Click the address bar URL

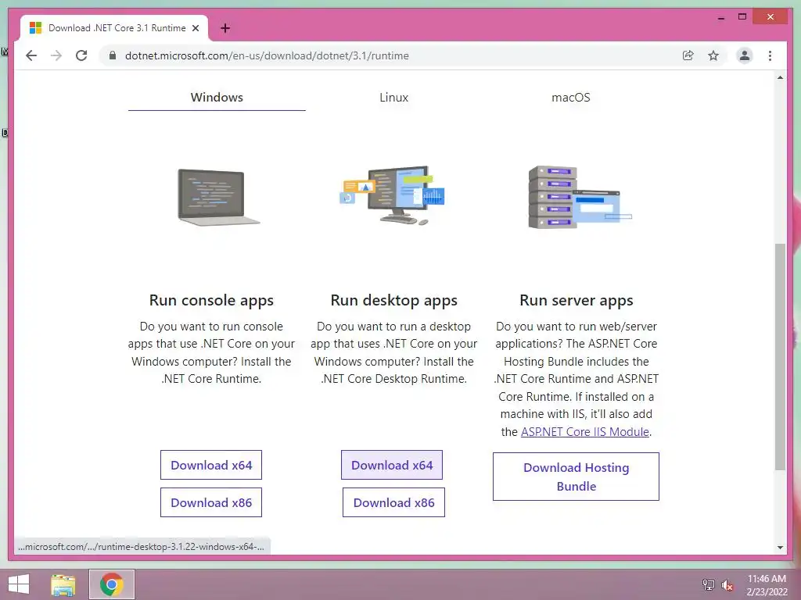[267, 55]
